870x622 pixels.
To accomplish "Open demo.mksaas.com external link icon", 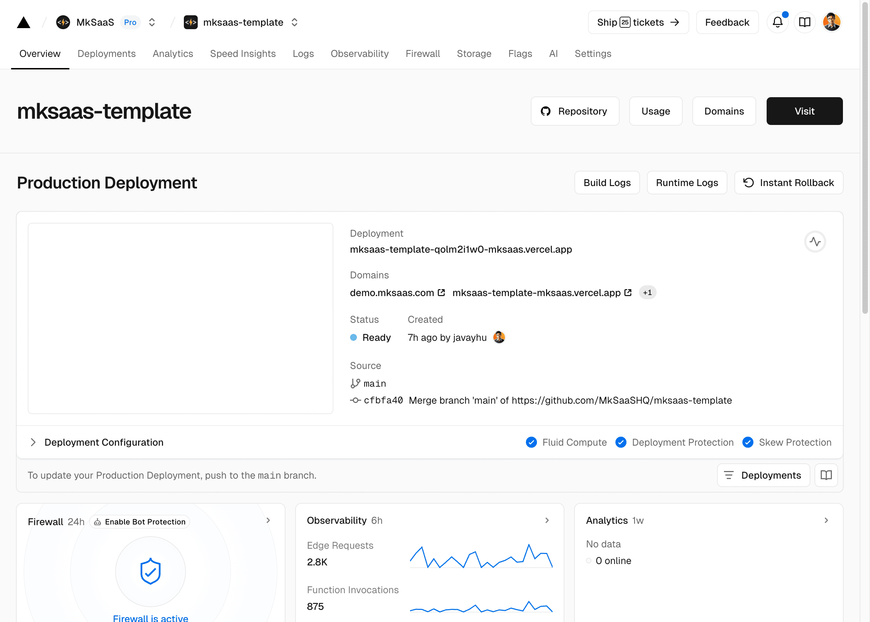I will (441, 293).
